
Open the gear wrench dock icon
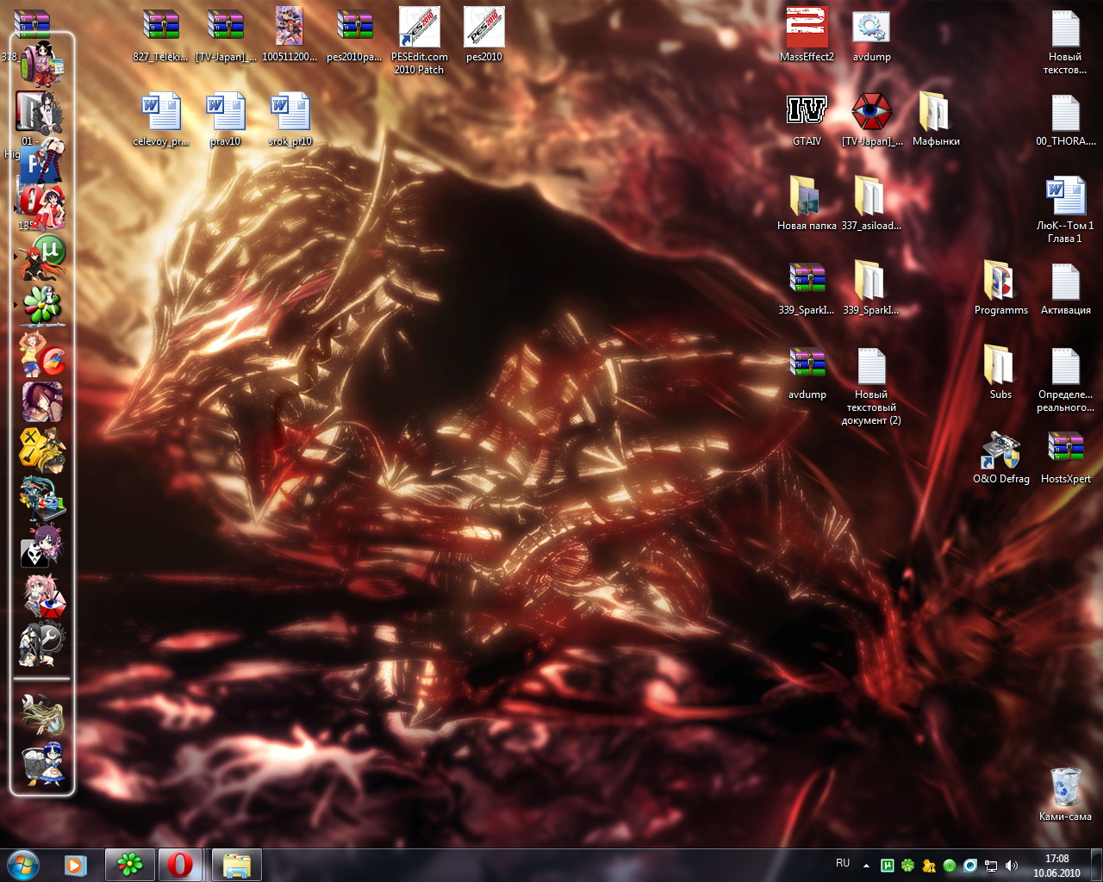point(41,644)
